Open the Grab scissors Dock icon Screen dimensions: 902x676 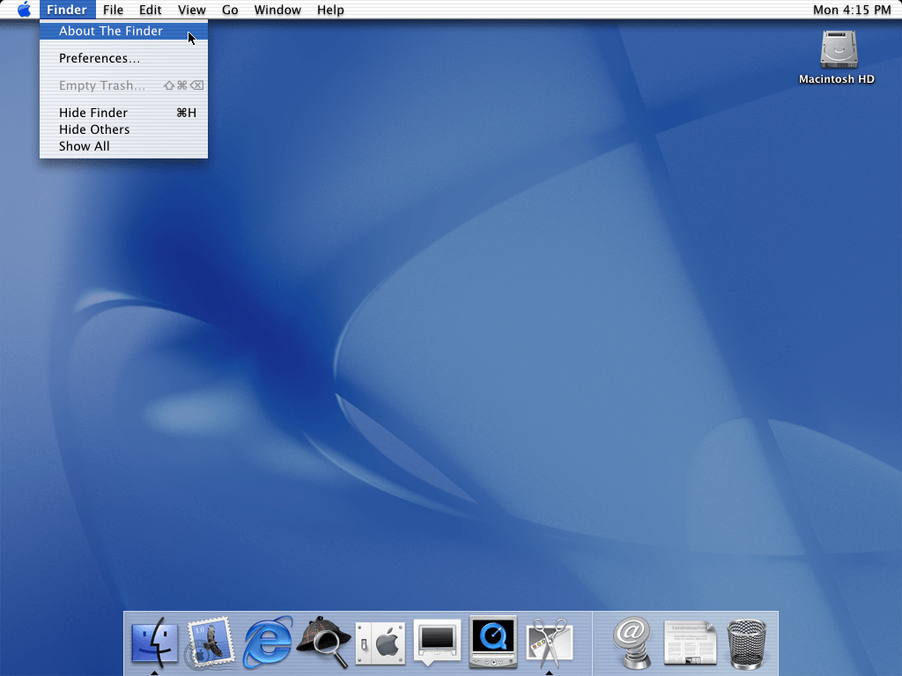(x=550, y=643)
